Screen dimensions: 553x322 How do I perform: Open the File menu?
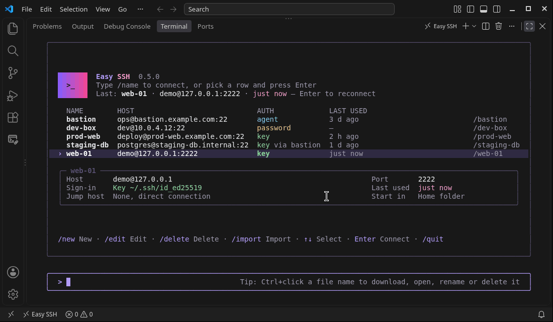tap(27, 9)
